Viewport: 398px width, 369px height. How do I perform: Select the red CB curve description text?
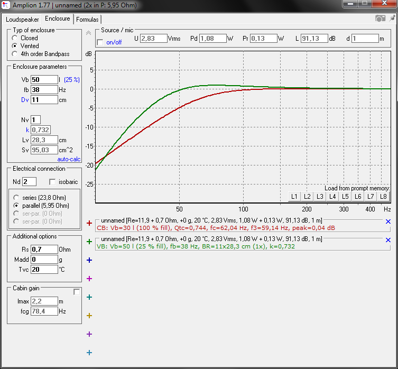(x=216, y=228)
